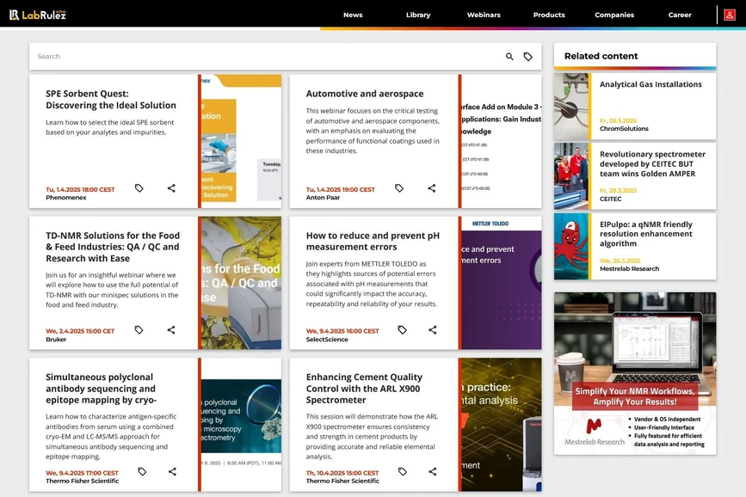Click Thermo Fisher Scientific under polyclonal webinar

pos(83,481)
